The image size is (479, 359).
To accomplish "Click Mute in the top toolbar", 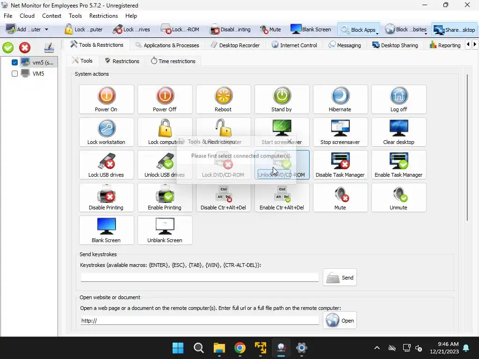I will point(270,29).
